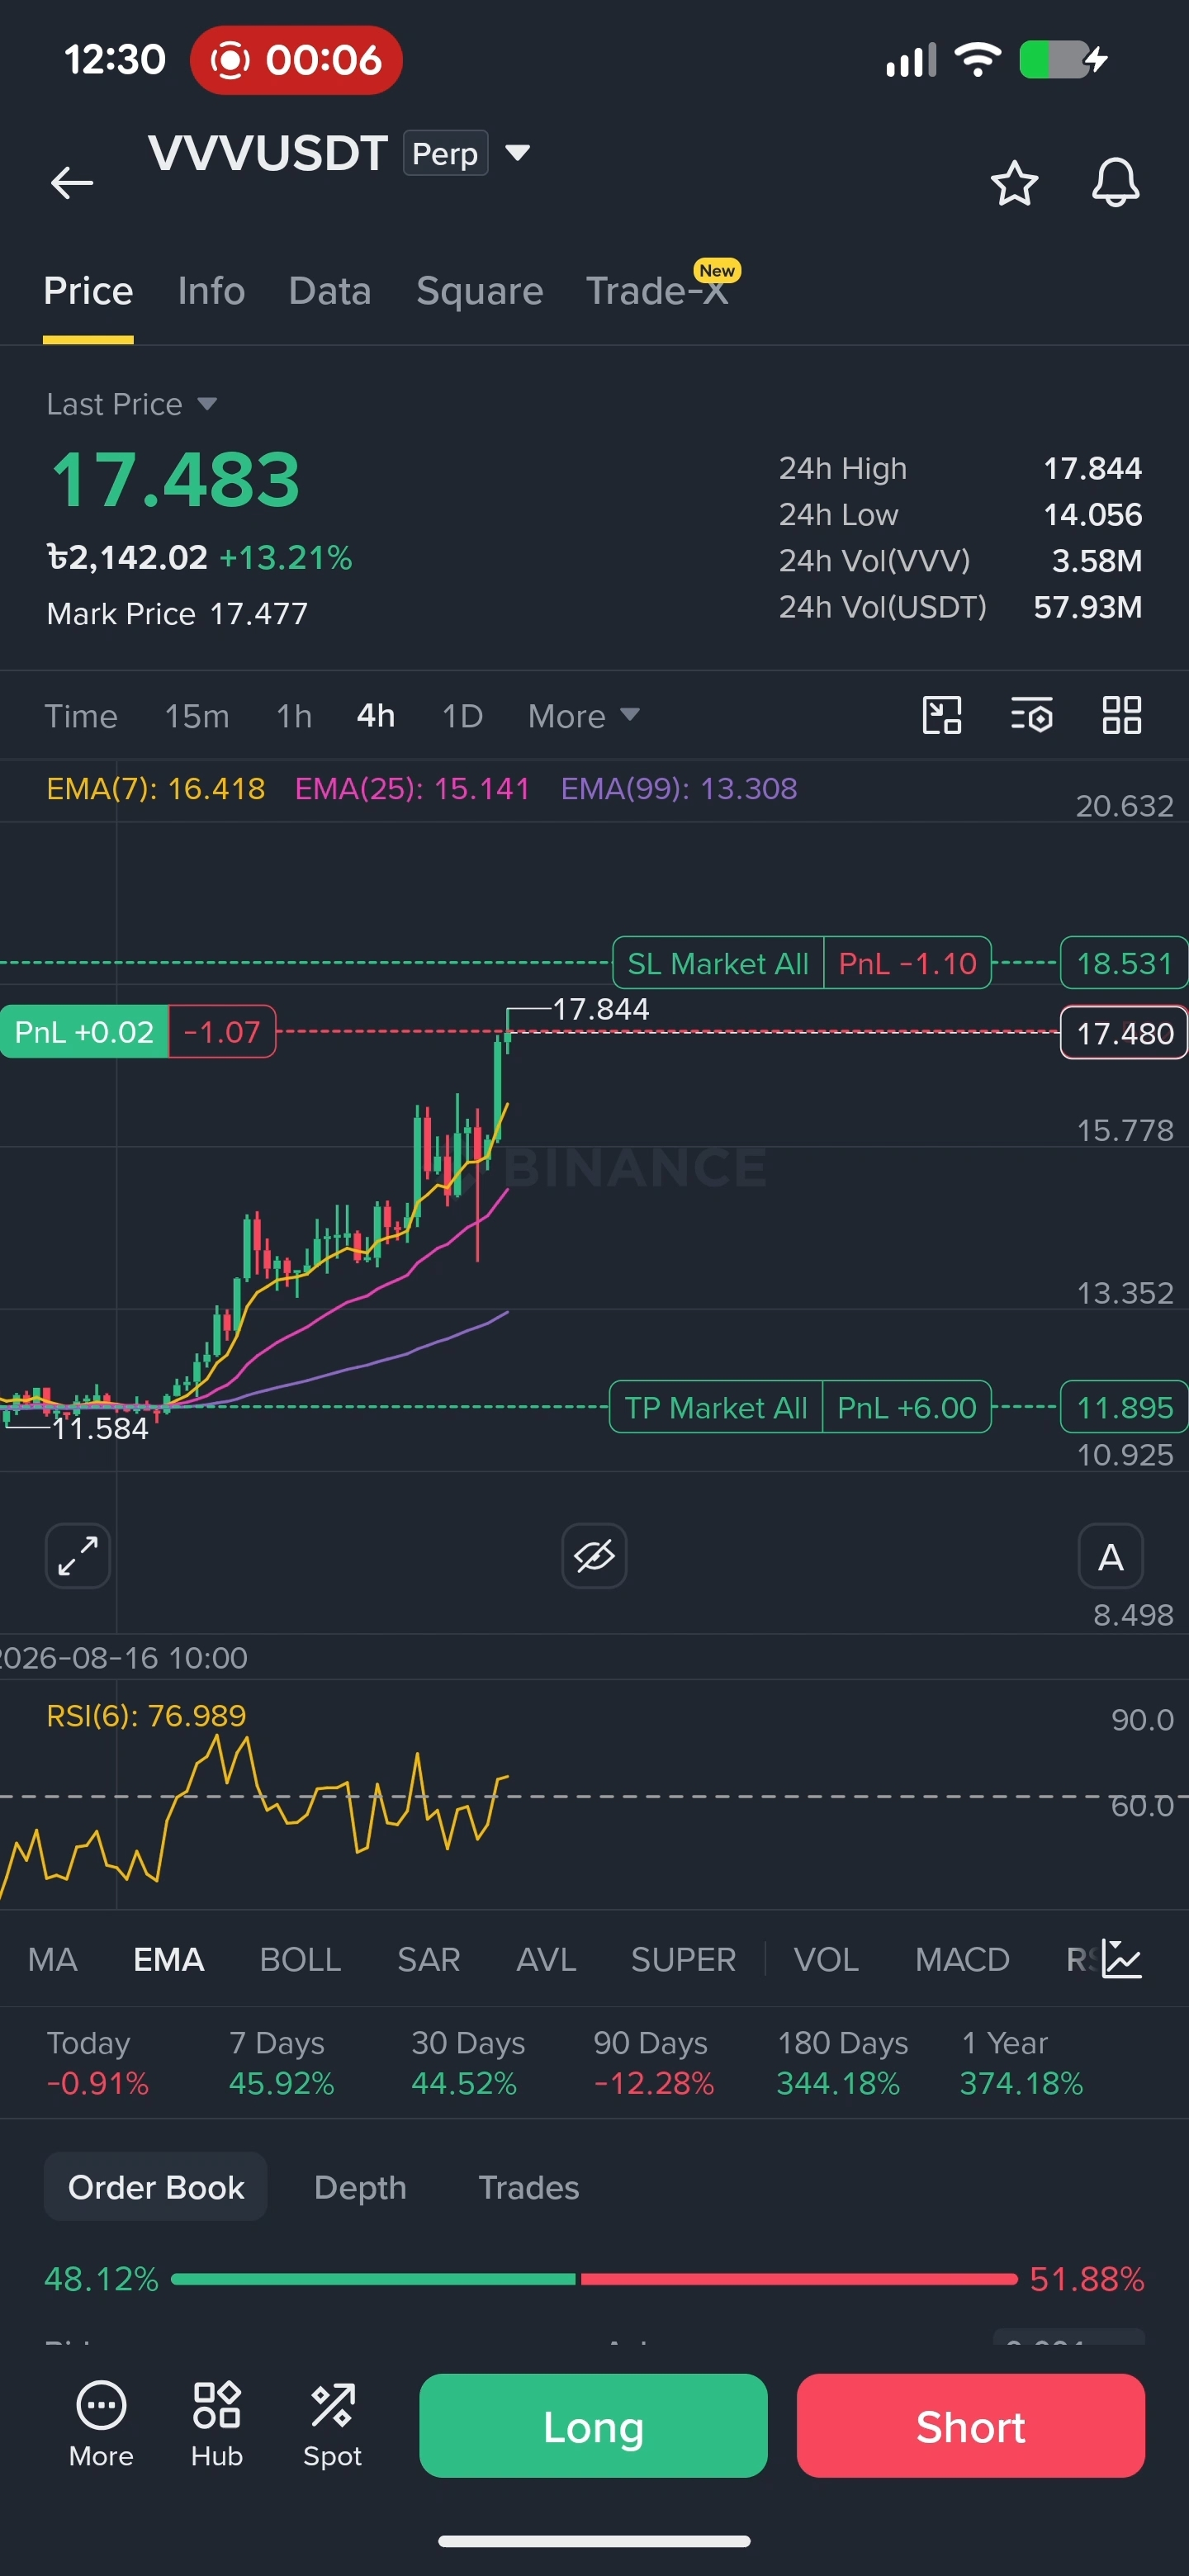1189x2576 pixels.
Task: Tap the stop-loss price 18.531 tag
Action: click(1124, 963)
